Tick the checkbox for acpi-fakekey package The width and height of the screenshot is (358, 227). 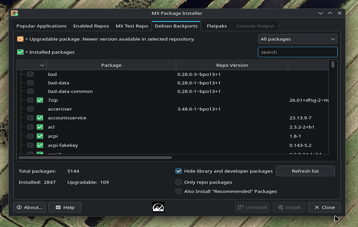pyautogui.click(x=30, y=145)
